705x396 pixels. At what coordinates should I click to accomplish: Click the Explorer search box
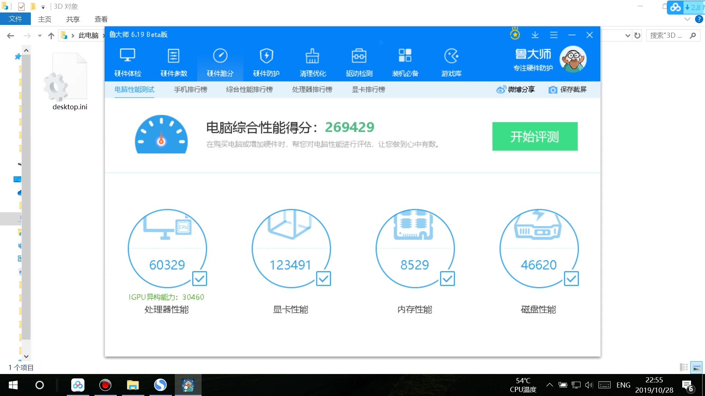point(673,36)
